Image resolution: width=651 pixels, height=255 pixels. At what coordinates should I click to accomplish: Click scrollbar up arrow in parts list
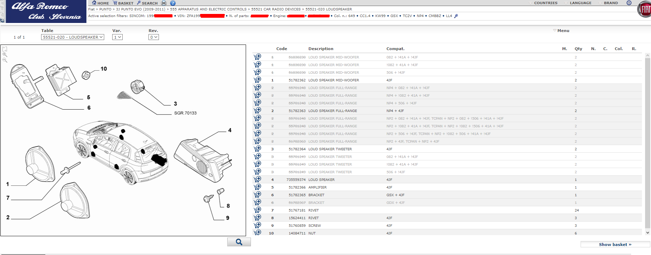(648, 55)
